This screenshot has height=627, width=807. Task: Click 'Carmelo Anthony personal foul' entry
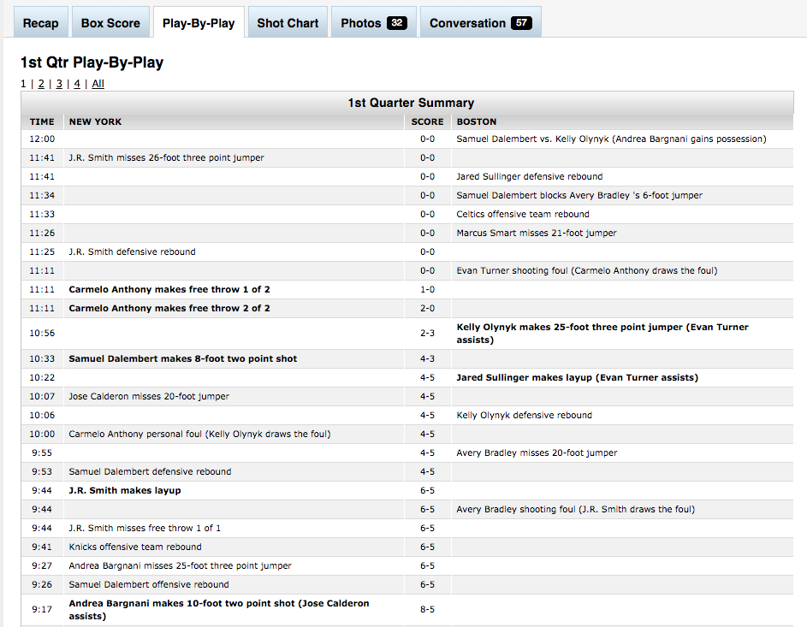(199, 435)
